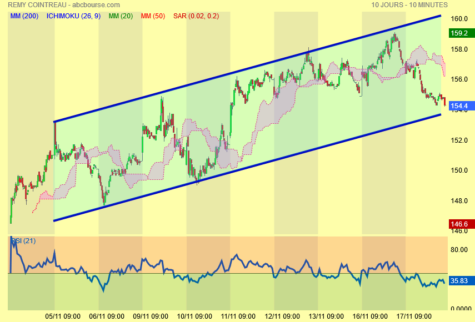This screenshot has height=322, width=475.
Task: Click the 158.0 price axis label
Action: coord(459,49)
